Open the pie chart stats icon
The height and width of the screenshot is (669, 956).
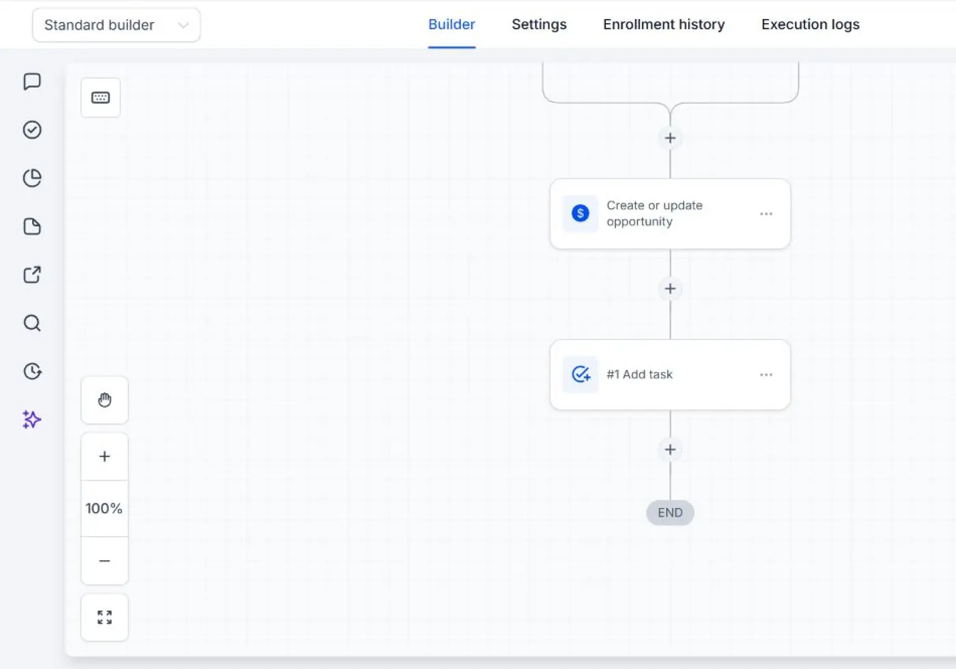click(x=32, y=178)
